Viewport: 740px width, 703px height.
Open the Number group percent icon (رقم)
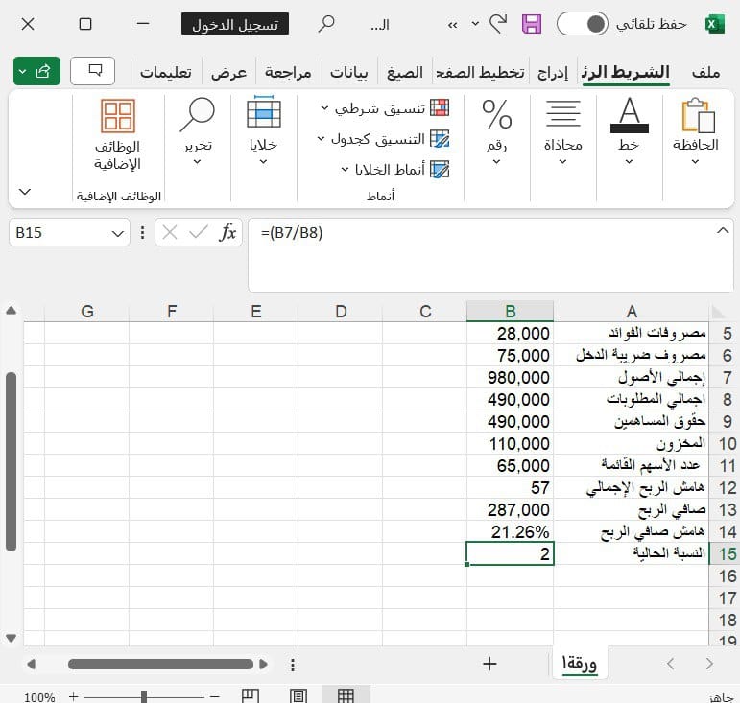[x=496, y=131]
